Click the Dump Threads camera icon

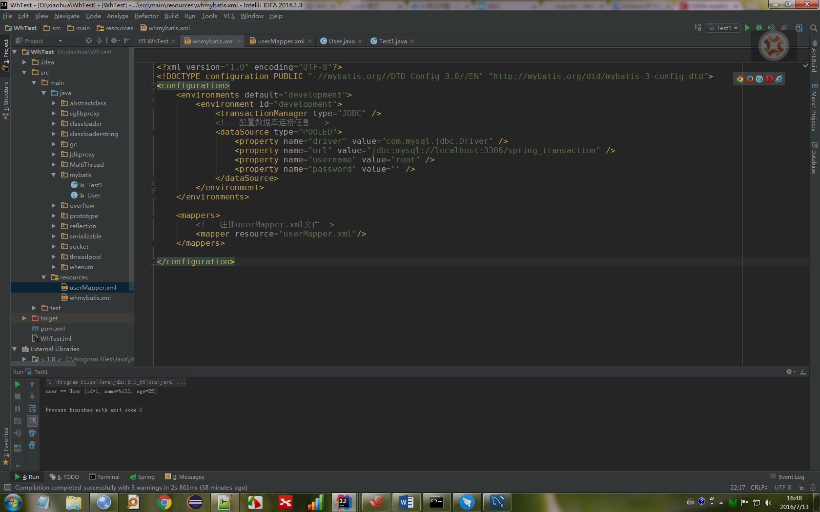pos(18,421)
